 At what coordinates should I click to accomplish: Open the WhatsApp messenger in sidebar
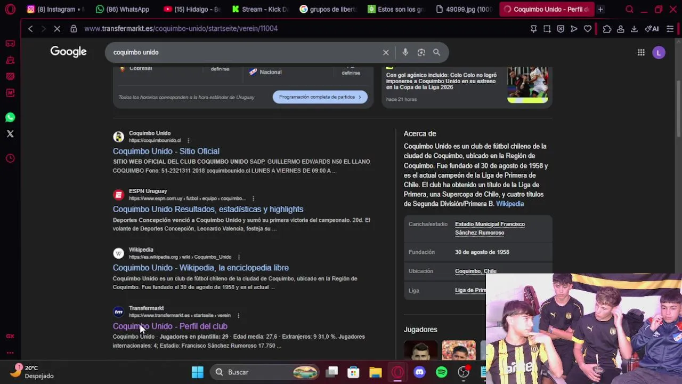10,117
